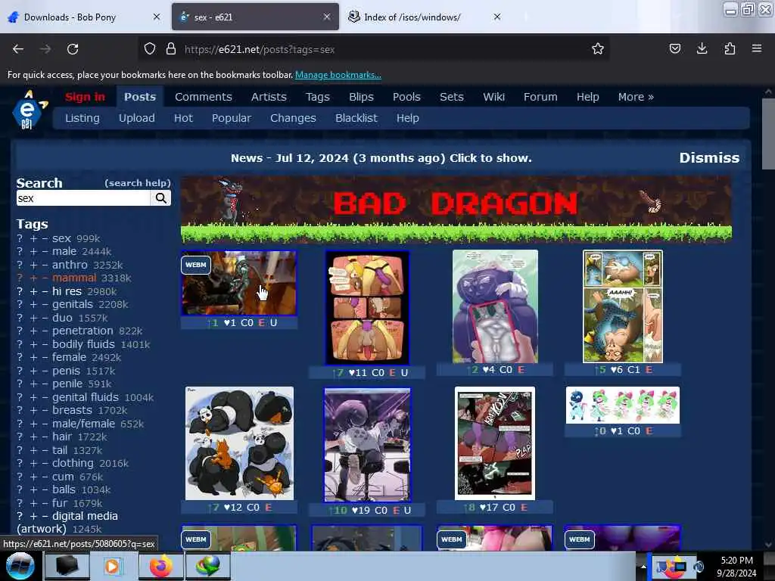This screenshot has height=581, width=775.
Task: Click the taskbar clock showing 5:20 PM
Action: coord(737,567)
